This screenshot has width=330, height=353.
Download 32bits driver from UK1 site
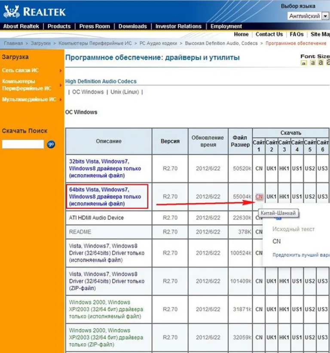[x=272, y=168]
